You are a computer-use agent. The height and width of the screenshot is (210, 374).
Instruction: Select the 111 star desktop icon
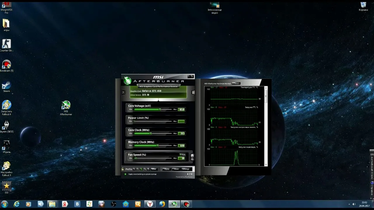(6, 188)
